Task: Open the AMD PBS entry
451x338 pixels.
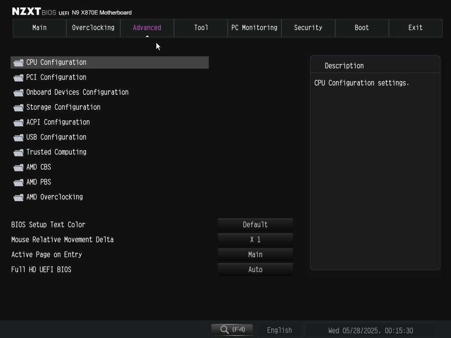Action: tap(39, 182)
